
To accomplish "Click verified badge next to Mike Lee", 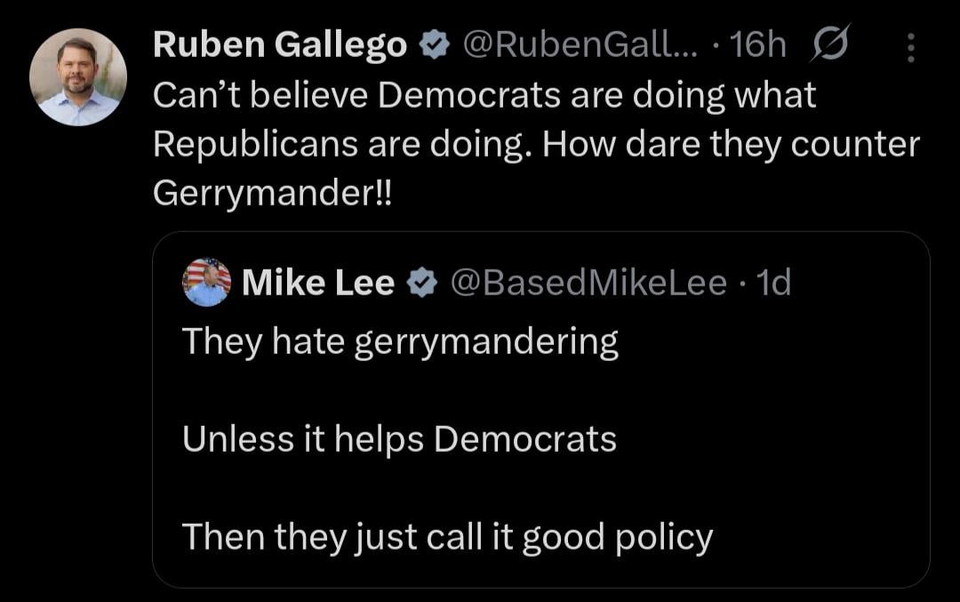I will point(422,284).
